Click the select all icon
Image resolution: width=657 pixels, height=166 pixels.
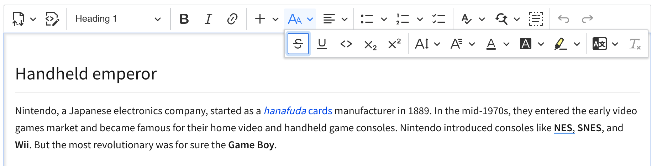536,19
